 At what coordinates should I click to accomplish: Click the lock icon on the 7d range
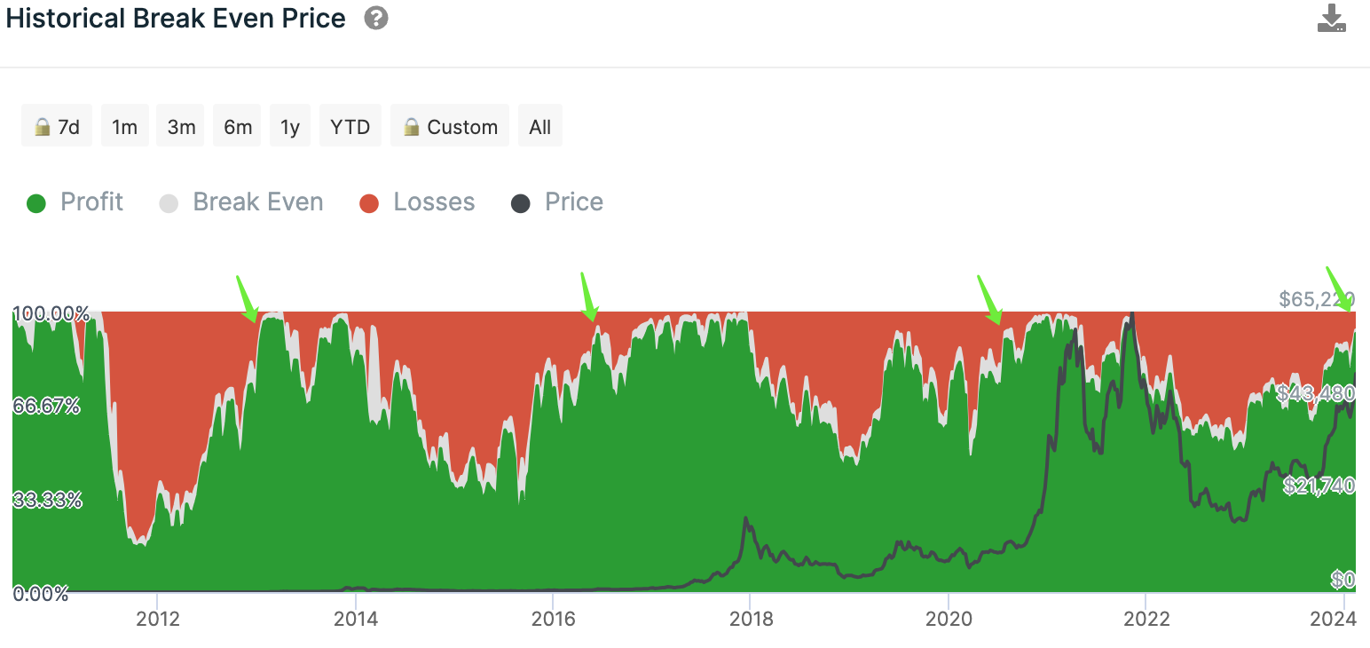click(42, 127)
